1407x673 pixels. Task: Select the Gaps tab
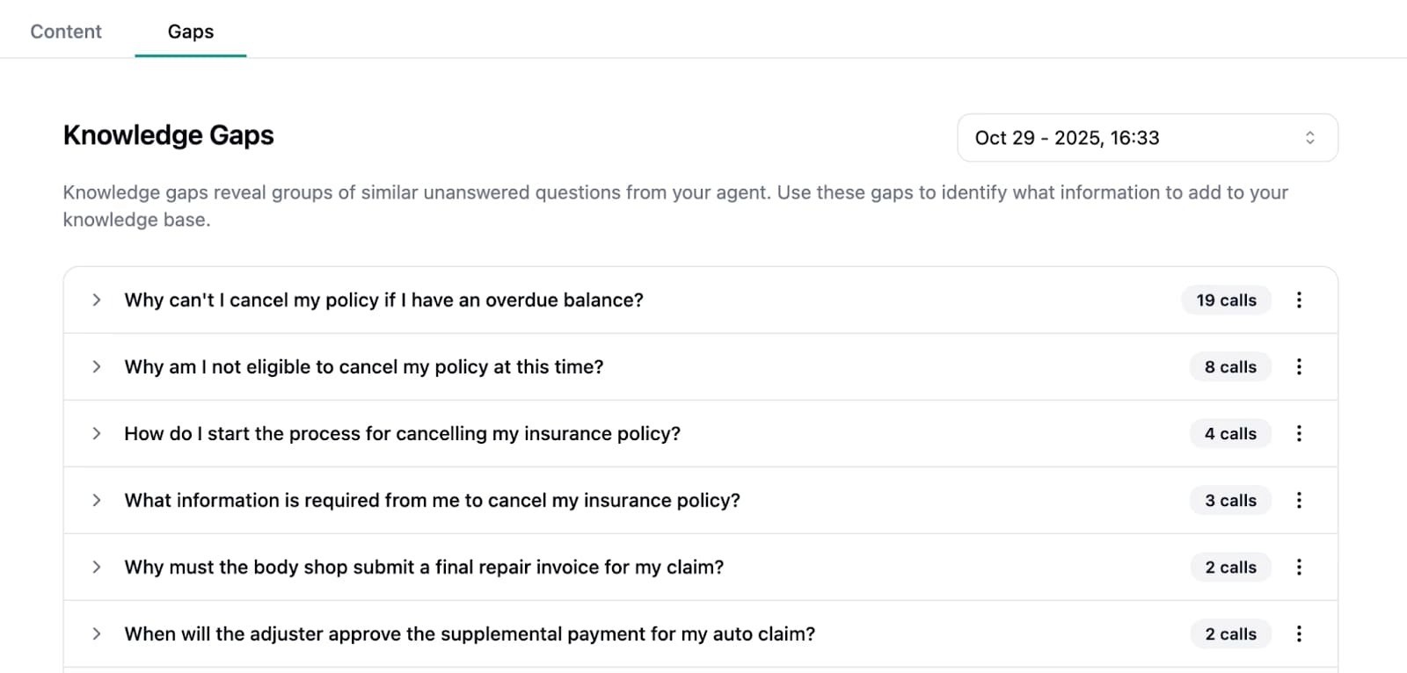pyautogui.click(x=191, y=32)
